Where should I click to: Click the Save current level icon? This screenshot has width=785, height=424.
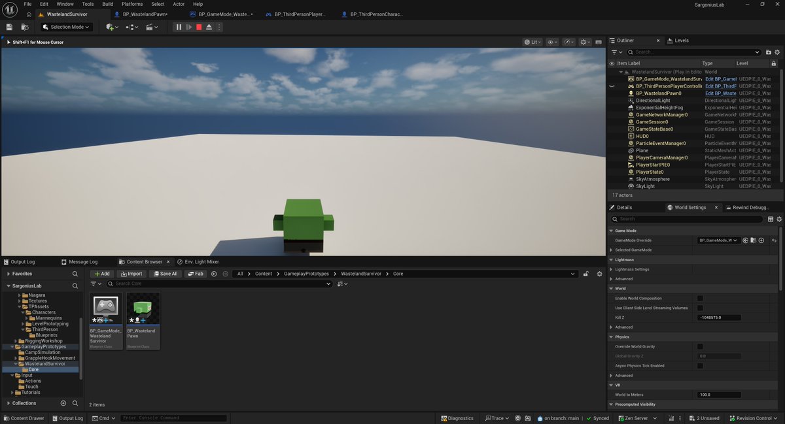point(9,27)
